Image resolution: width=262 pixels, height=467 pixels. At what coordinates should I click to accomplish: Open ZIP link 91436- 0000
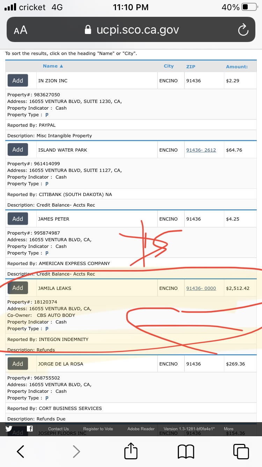click(201, 288)
